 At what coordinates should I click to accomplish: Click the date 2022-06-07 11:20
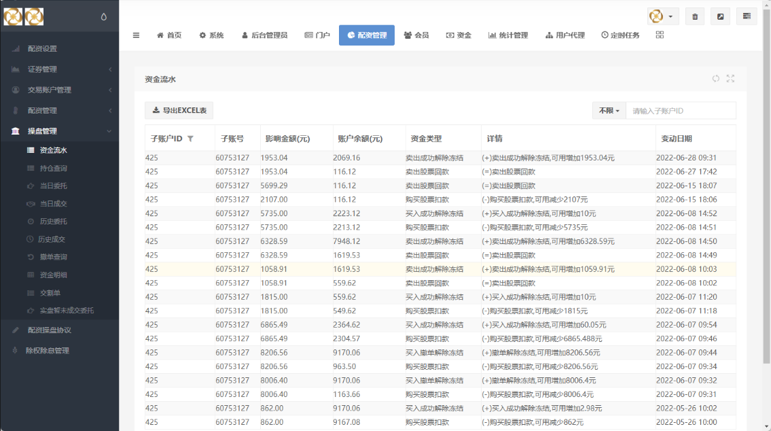point(686,297)
